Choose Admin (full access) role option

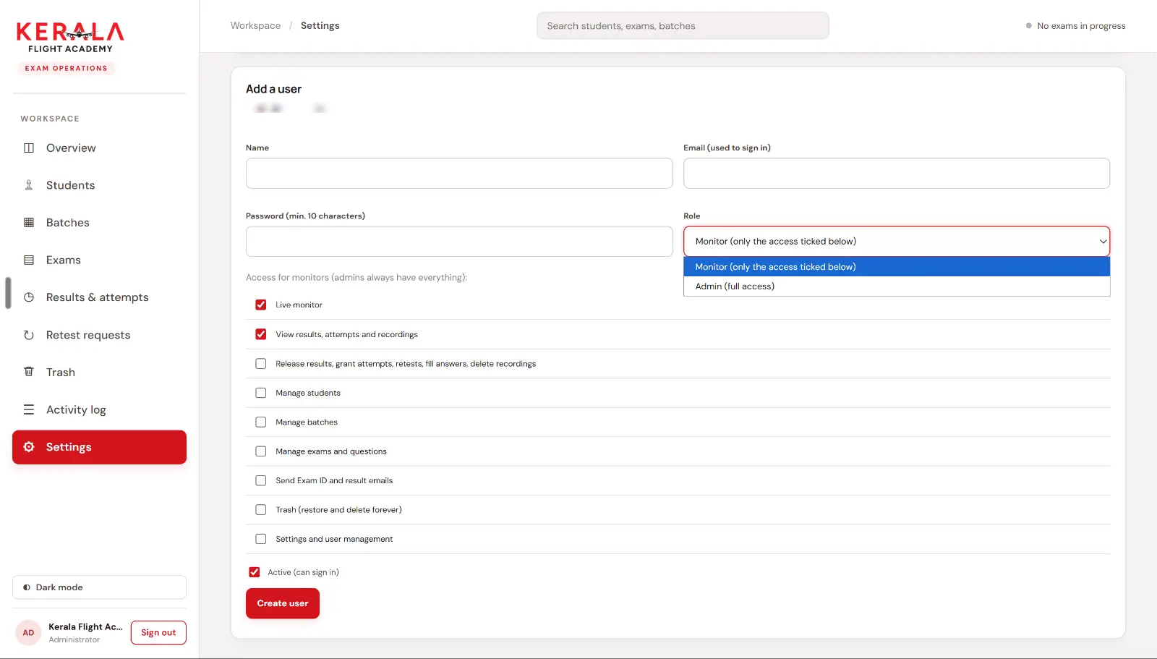click(897, 286)
